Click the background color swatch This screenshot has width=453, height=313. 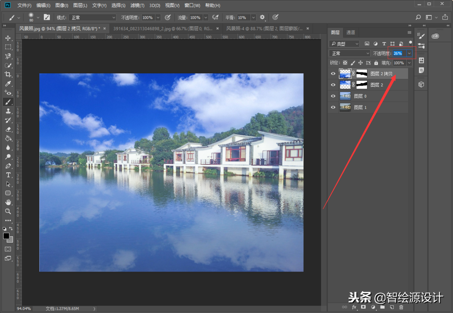(x=11, y=240)
